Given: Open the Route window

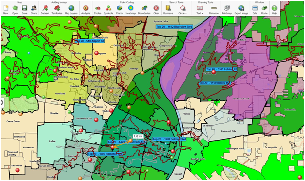Looking at the screenshot, I should [x=264, y=10].
